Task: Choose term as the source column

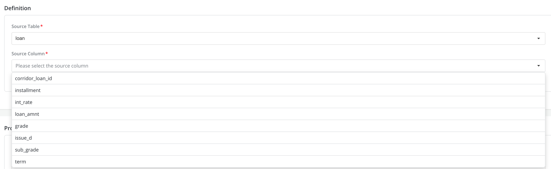Action: 20,162
